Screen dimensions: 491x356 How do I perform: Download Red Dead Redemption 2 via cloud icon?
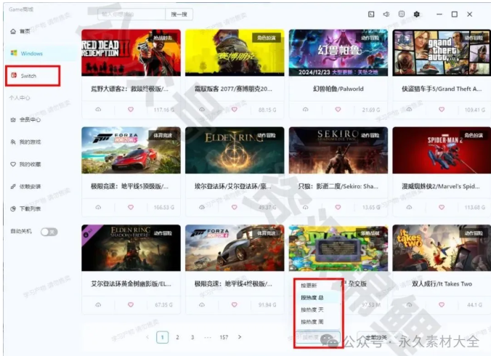click(x=98, y=110)
